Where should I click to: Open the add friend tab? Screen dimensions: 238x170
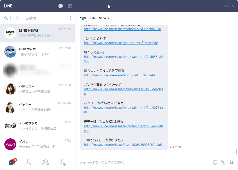(x=63, y=162)
